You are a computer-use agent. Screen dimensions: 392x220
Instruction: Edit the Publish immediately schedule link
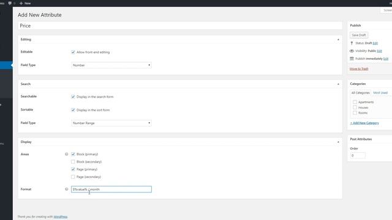tap(386, 59)
